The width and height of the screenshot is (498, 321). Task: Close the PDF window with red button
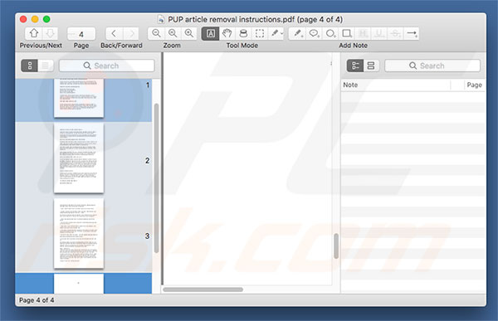[x=23, y=19]
